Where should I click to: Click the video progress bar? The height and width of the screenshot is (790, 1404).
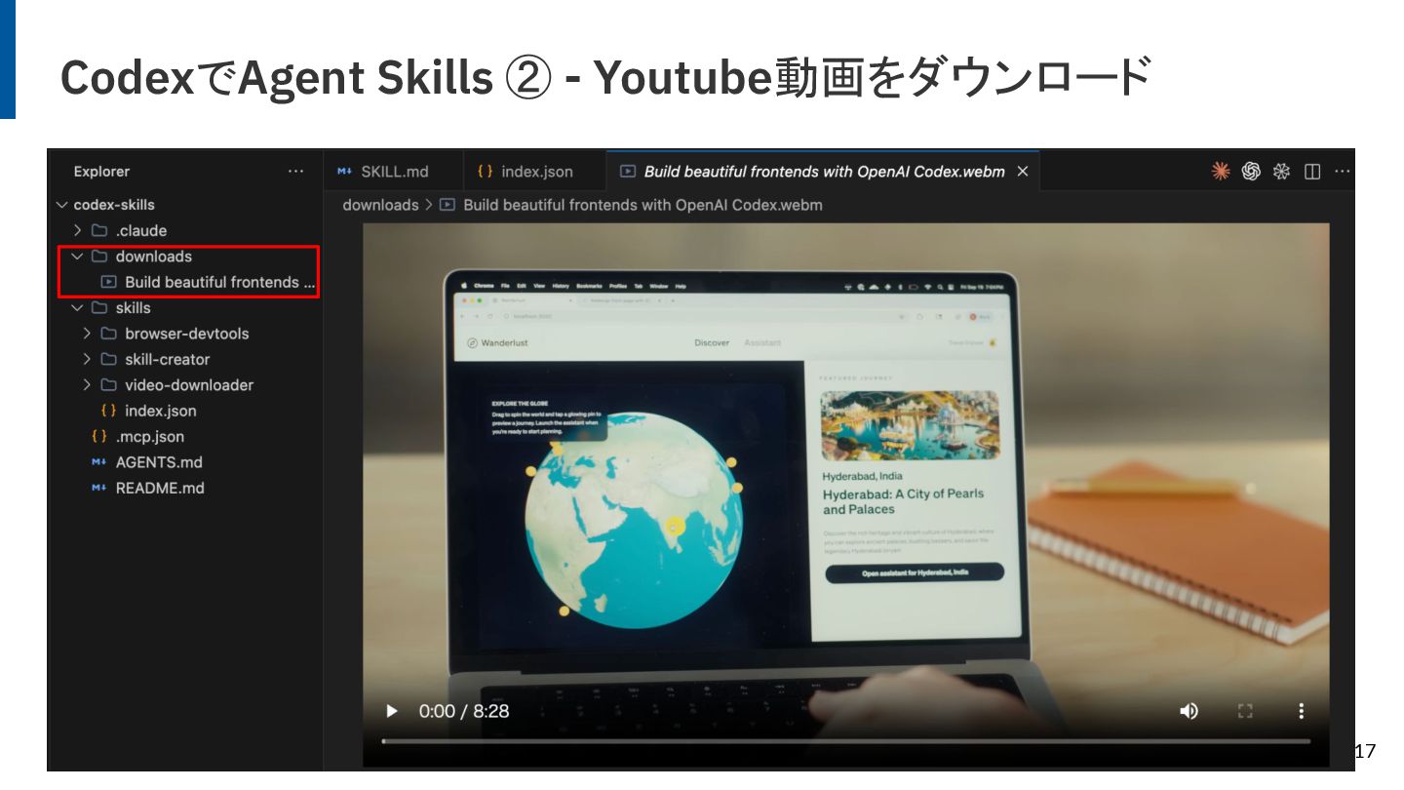pyautogui.click(x=846, y=741)
